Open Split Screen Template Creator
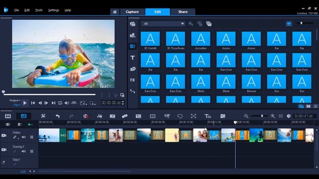The height and width of the screenshot is (179, 319). pyautogui.click(x=223, y=116)
